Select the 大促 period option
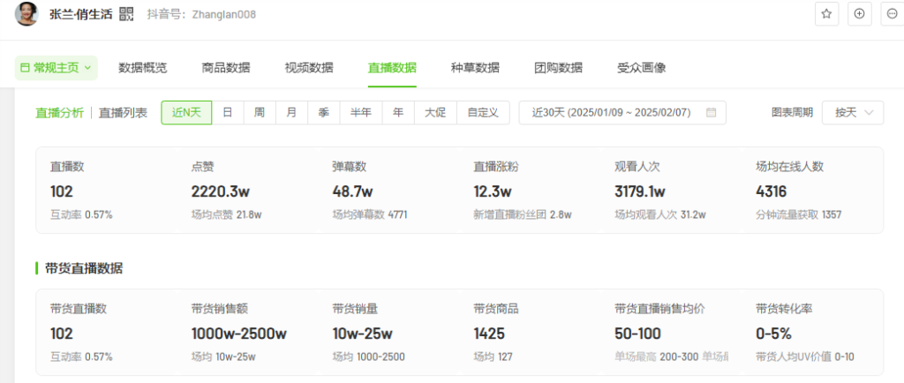This screenshot has width=904, height=383. [x=434, y=113]
